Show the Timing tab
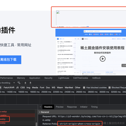Image resolution: width=126 pixels, height=126 pixels. pos(94,107)
